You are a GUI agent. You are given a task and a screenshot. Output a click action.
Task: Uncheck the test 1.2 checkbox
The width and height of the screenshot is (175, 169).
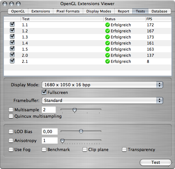pos(12,30)
